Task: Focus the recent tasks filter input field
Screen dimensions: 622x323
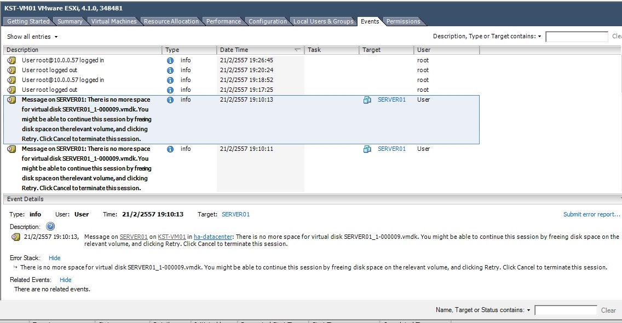Action: (566, 310)
